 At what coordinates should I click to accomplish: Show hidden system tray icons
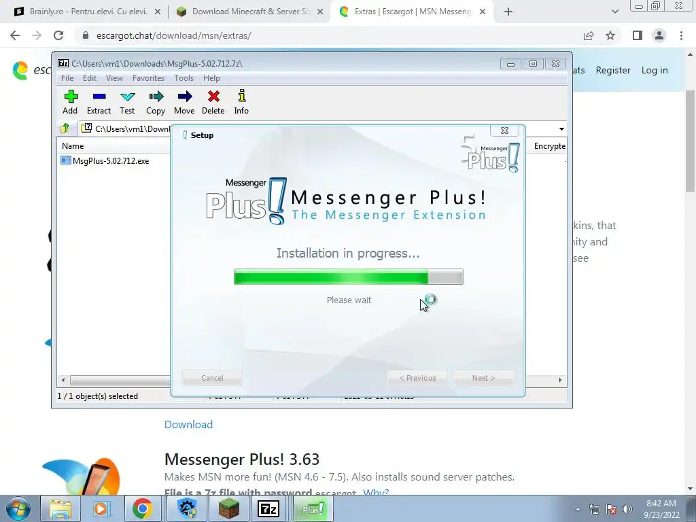578,509
